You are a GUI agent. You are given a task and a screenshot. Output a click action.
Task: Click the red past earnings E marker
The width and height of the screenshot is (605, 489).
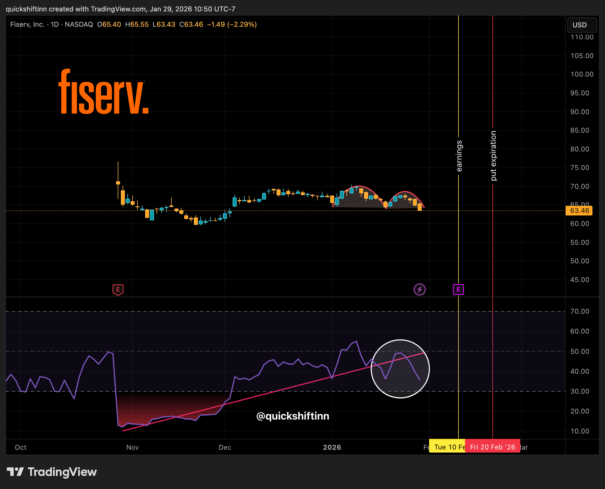point(118,290)
